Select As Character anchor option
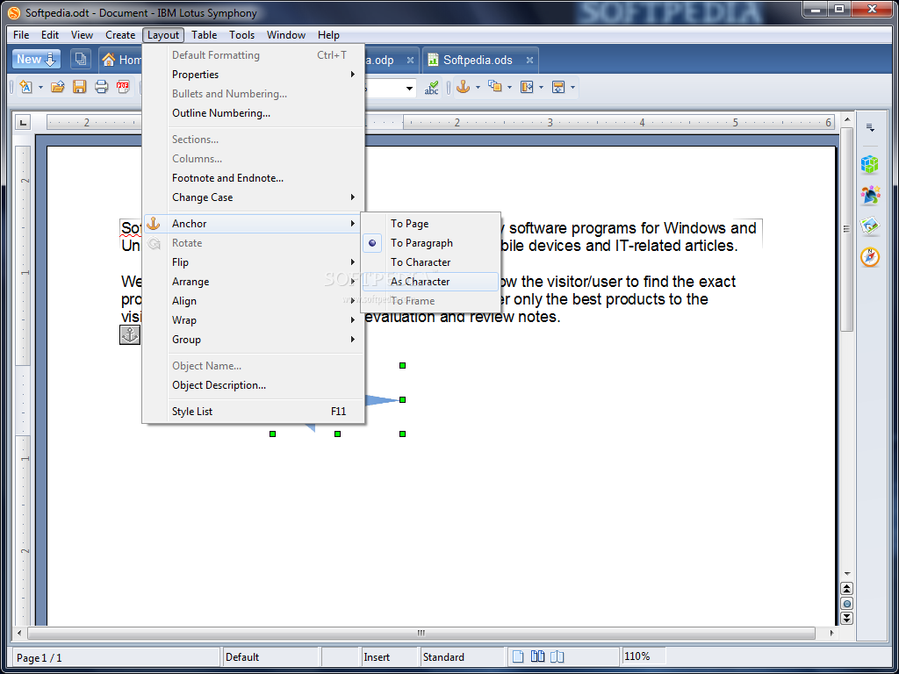 pos(430,282)
